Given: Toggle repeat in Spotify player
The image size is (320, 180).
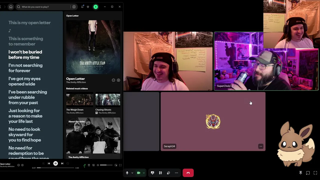Looking at the screenshot, I should [68, 163].
